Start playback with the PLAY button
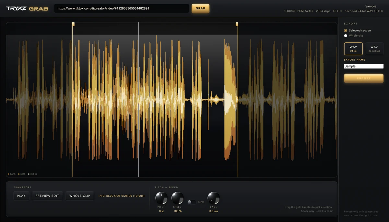 point(21,196)
